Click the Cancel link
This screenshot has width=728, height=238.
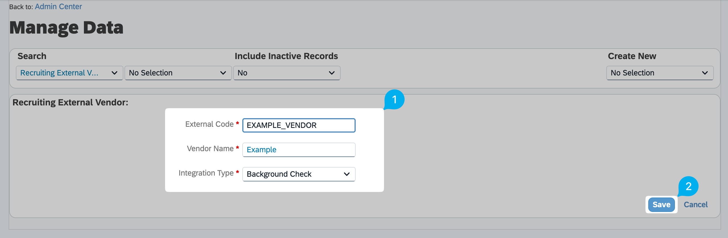695,204
